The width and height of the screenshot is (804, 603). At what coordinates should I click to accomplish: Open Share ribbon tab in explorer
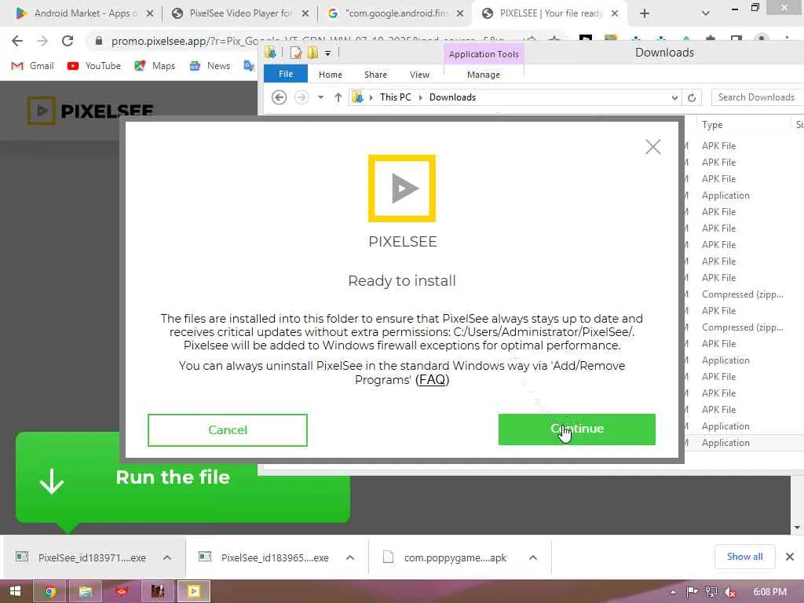coord(375,75)
